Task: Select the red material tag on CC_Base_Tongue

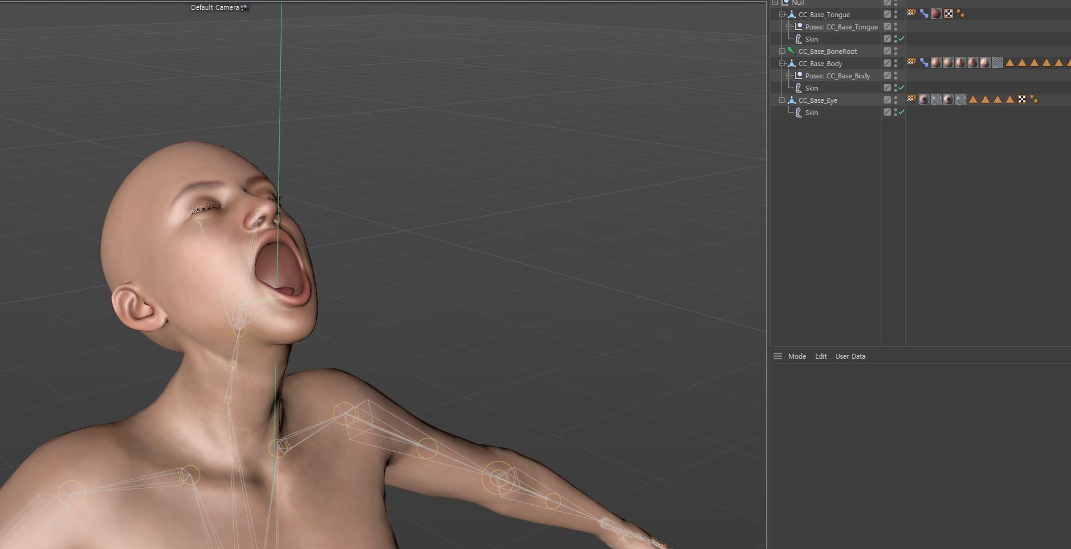Action: pos(936,13)
